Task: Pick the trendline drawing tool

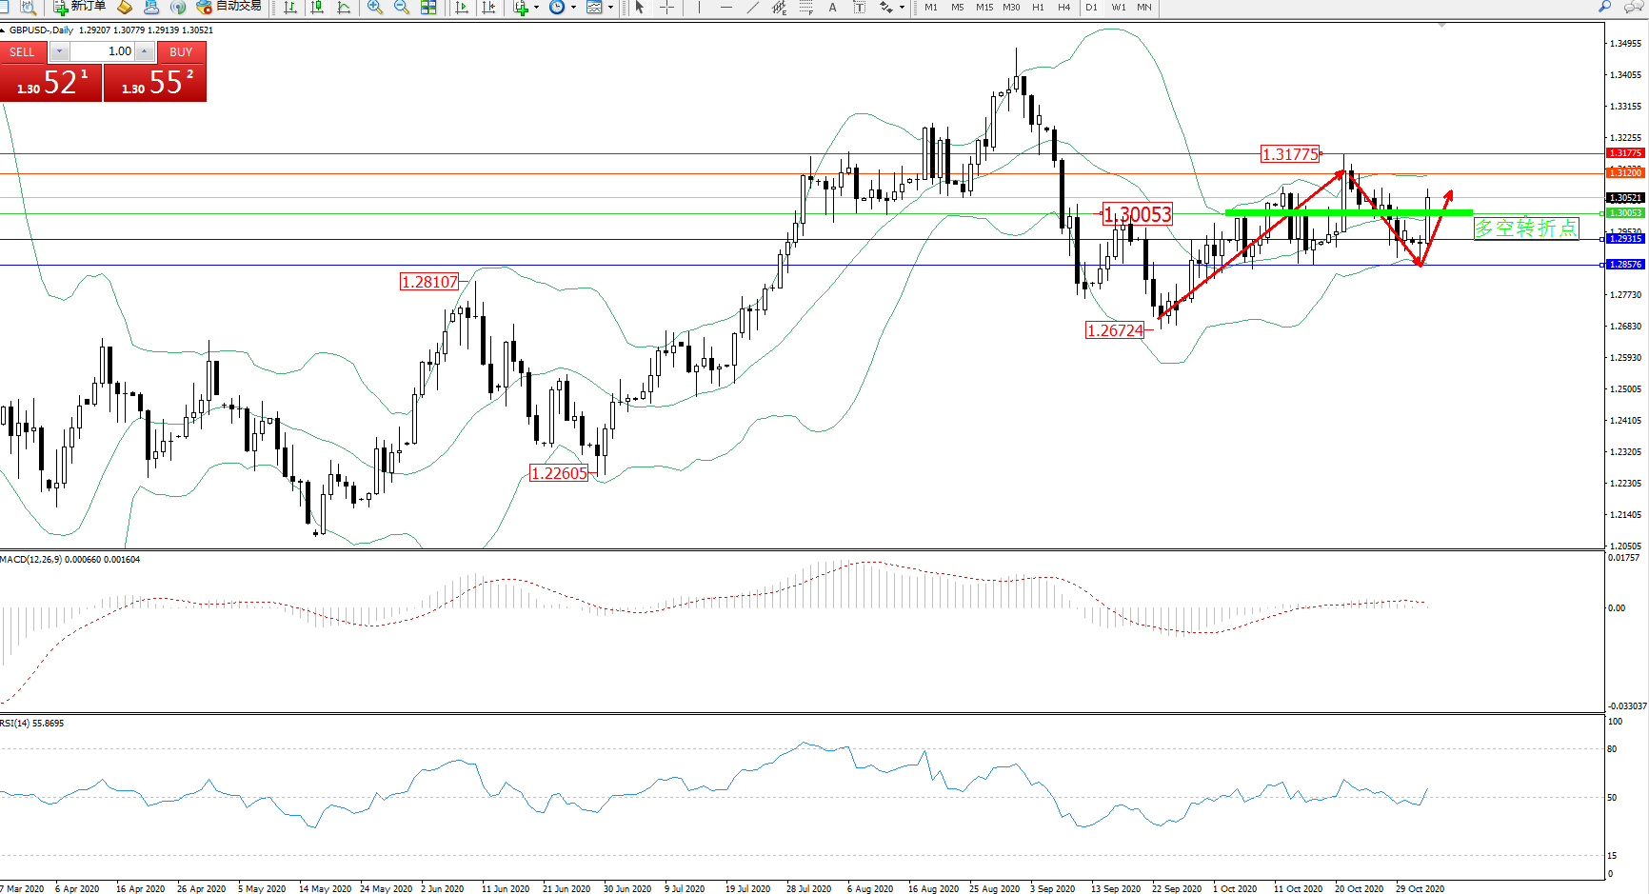Action: coord(753,7)
